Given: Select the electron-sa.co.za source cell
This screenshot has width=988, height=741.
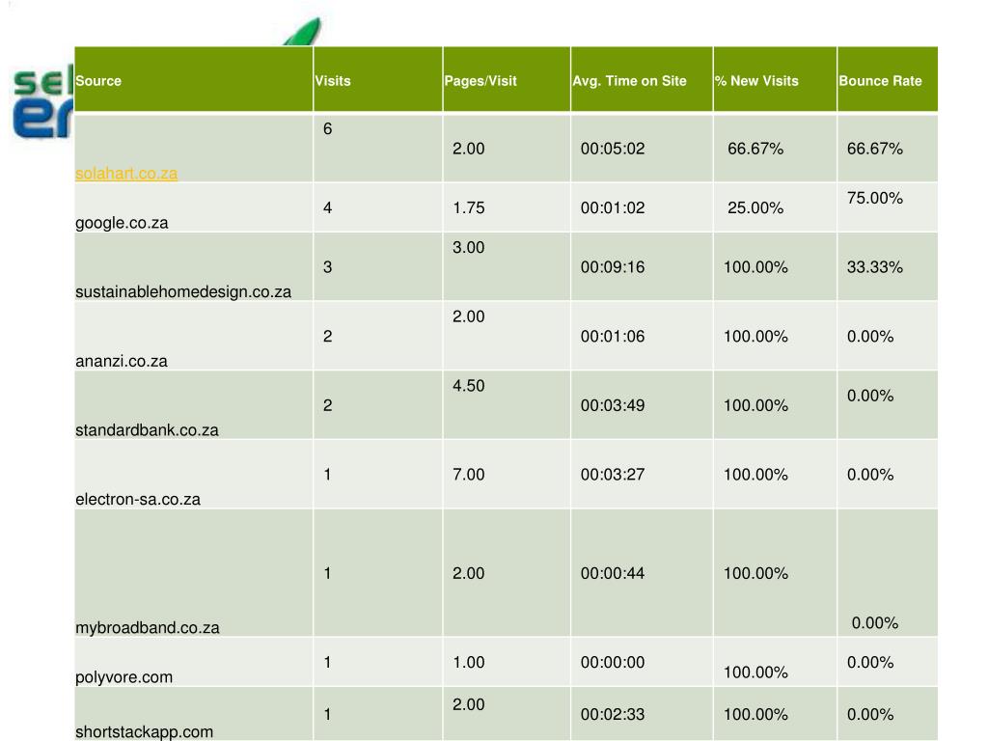Looking at the screenshot, I should [193, 475].
